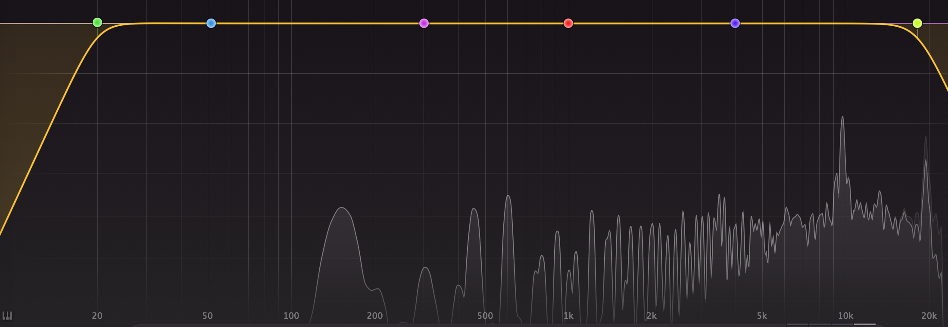Click the 20k frequency label
The width and height of the screenshot is (948, 327).
(x=929, y=316)
